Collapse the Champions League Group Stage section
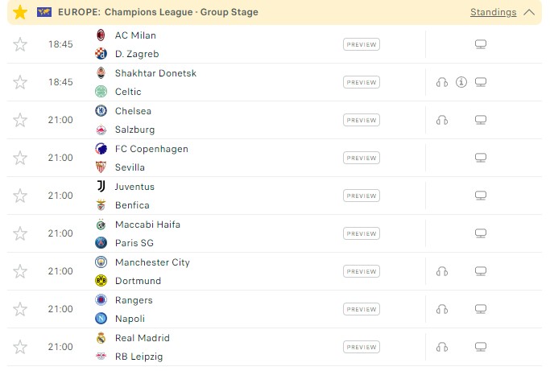The width and height of the screenshot is (550, 371). coord(529,12)
